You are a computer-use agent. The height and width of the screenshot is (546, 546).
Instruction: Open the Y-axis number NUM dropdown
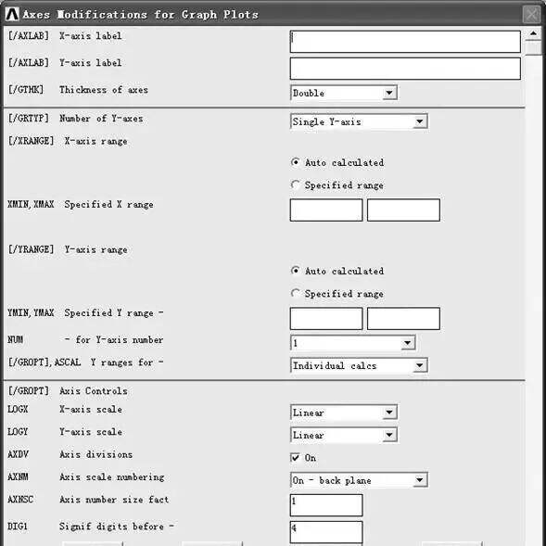tap(352, 343)
